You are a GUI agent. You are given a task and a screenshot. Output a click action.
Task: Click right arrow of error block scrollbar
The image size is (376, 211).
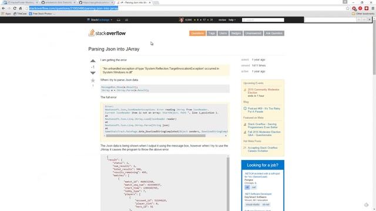(x=226, y=135)
